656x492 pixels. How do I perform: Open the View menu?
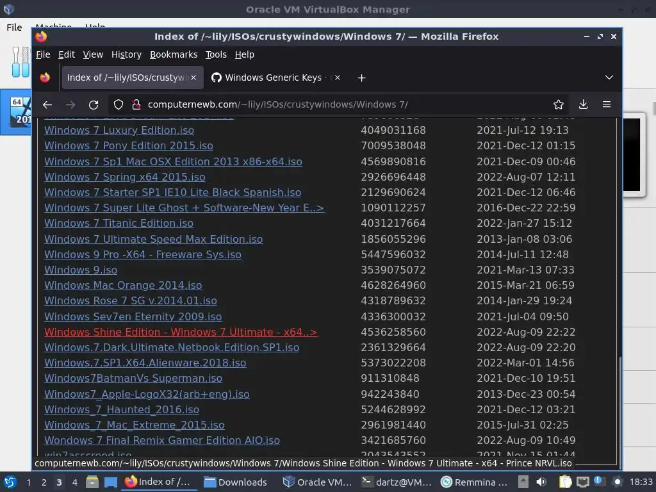click(93, 54)
